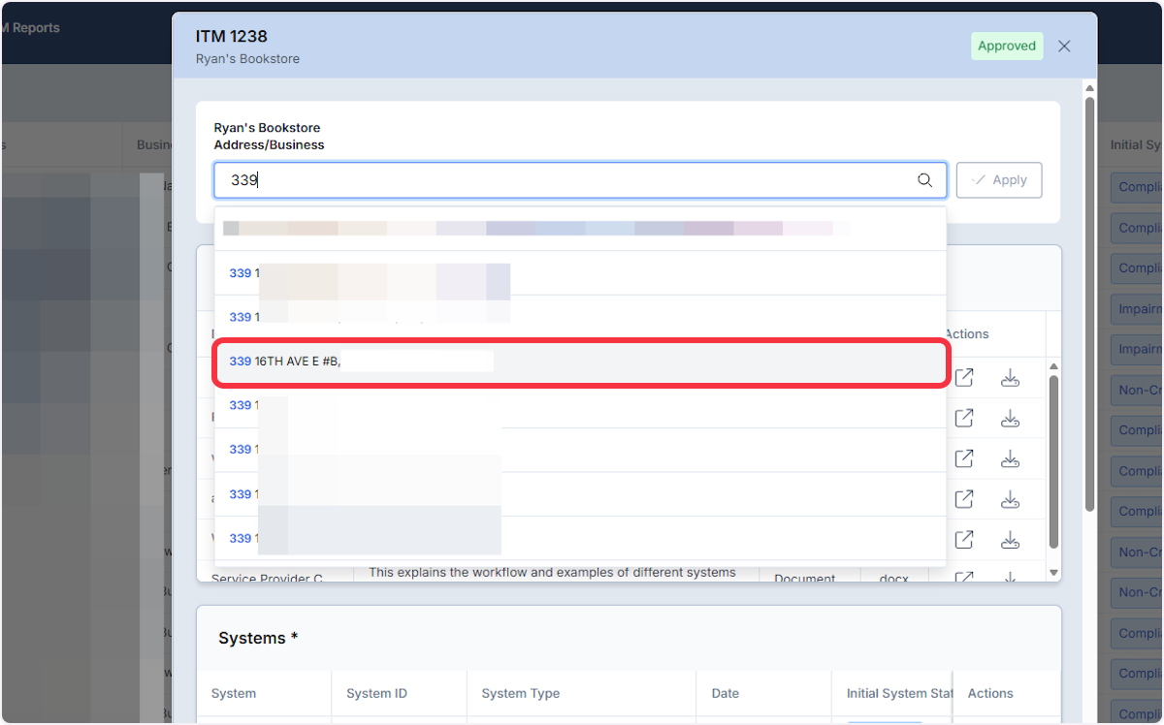This screenshot has width=1164, height=725.
Task: Click the down arrow of the documents table scrollbar
Action: [x=1054, y=574]
